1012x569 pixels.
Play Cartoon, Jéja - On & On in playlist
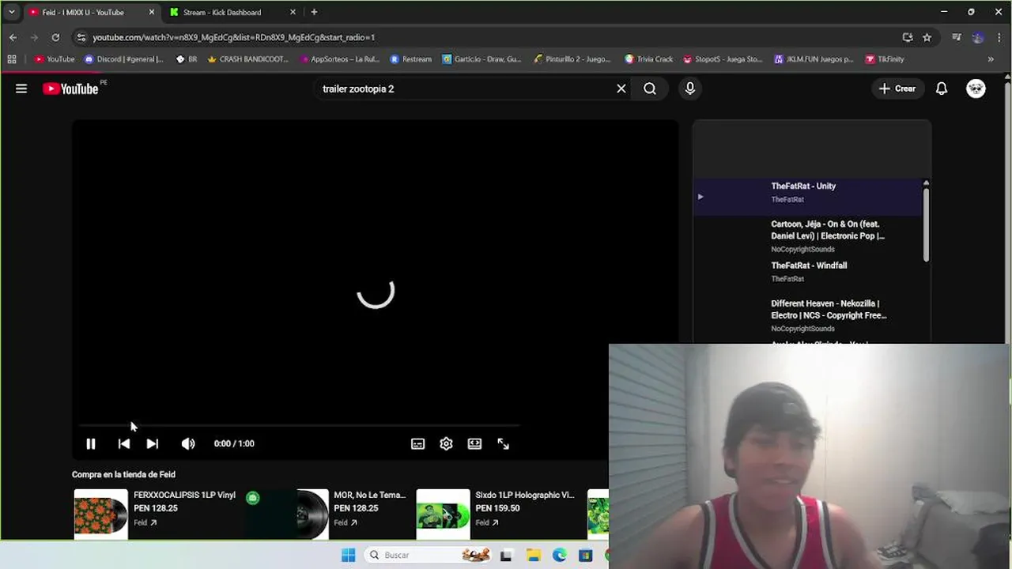pyautogui.click(x=807, y=236)
